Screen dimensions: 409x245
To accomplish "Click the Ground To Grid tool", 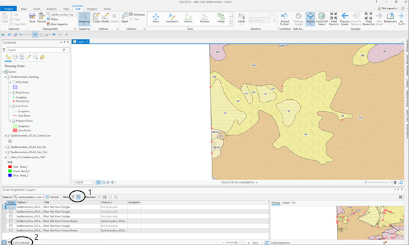I will tap(284, 18).
